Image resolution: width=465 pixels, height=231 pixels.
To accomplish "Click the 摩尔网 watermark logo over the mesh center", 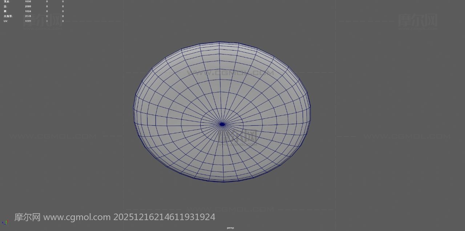I will (238, 137).
